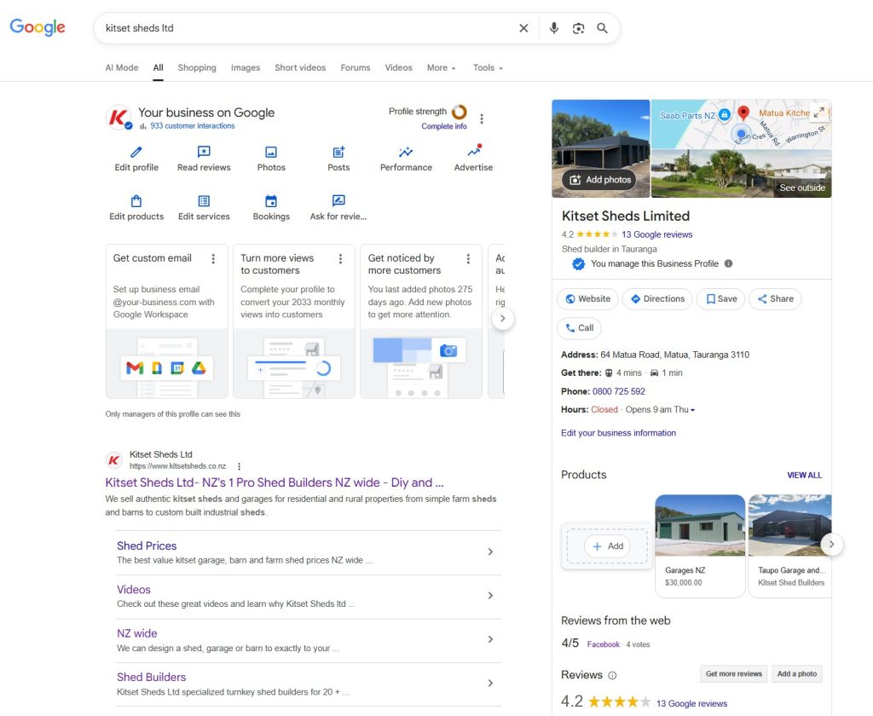Image resolution: width=873 pixels, height=716 pixels.
Task: Open options menu on Get noticed card
Action: coord(468,259)
